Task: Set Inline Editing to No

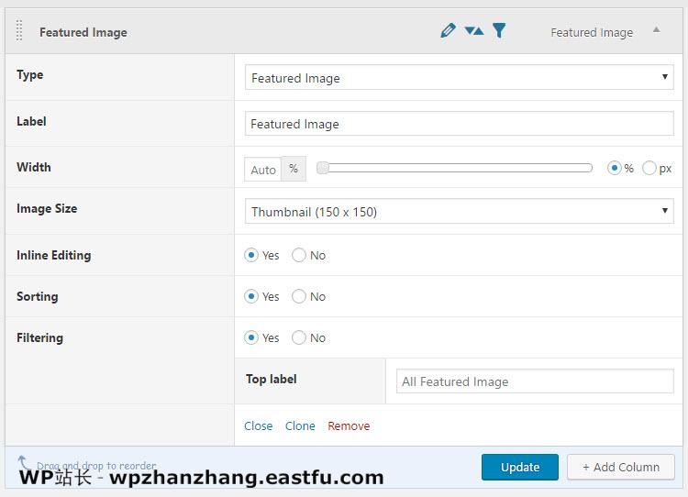Action: [299, 256]
